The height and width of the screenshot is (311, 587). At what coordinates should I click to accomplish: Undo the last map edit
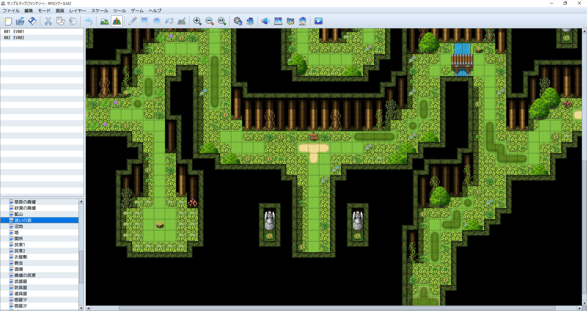tap(89, 21)
